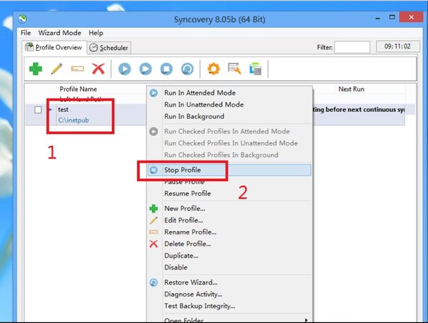Image resolution: width=428 pixels, height=323 pixels.
Task: Click the log search magnifier toolbar icon
Action: pos(235,68)
